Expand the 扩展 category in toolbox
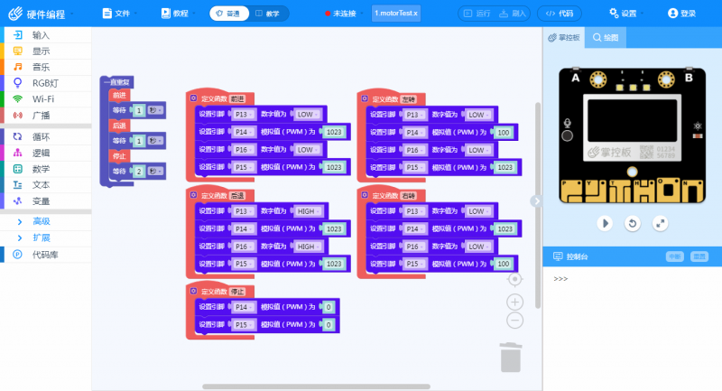 coord(41,238)
